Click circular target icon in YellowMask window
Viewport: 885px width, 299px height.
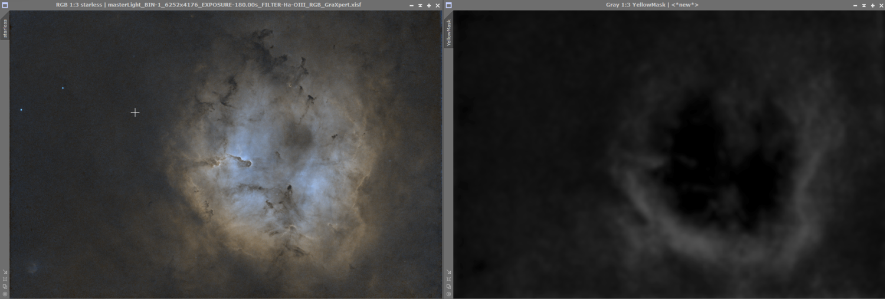(x=448, y=294)
